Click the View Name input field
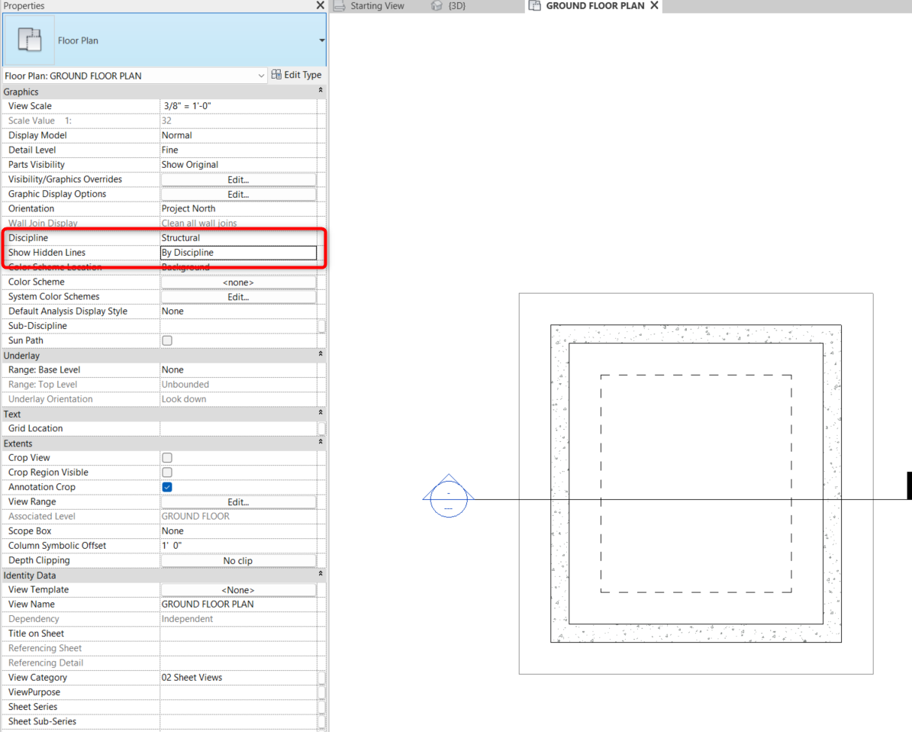912x732 pixels. click(238, 604)
